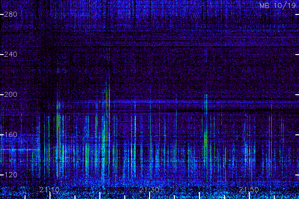Click the 21:10 time axis label
Viewport: 299px width, 199px height.
[50, 189]
